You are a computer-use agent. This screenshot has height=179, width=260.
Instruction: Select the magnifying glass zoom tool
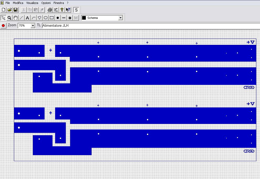tap(9, 18)
